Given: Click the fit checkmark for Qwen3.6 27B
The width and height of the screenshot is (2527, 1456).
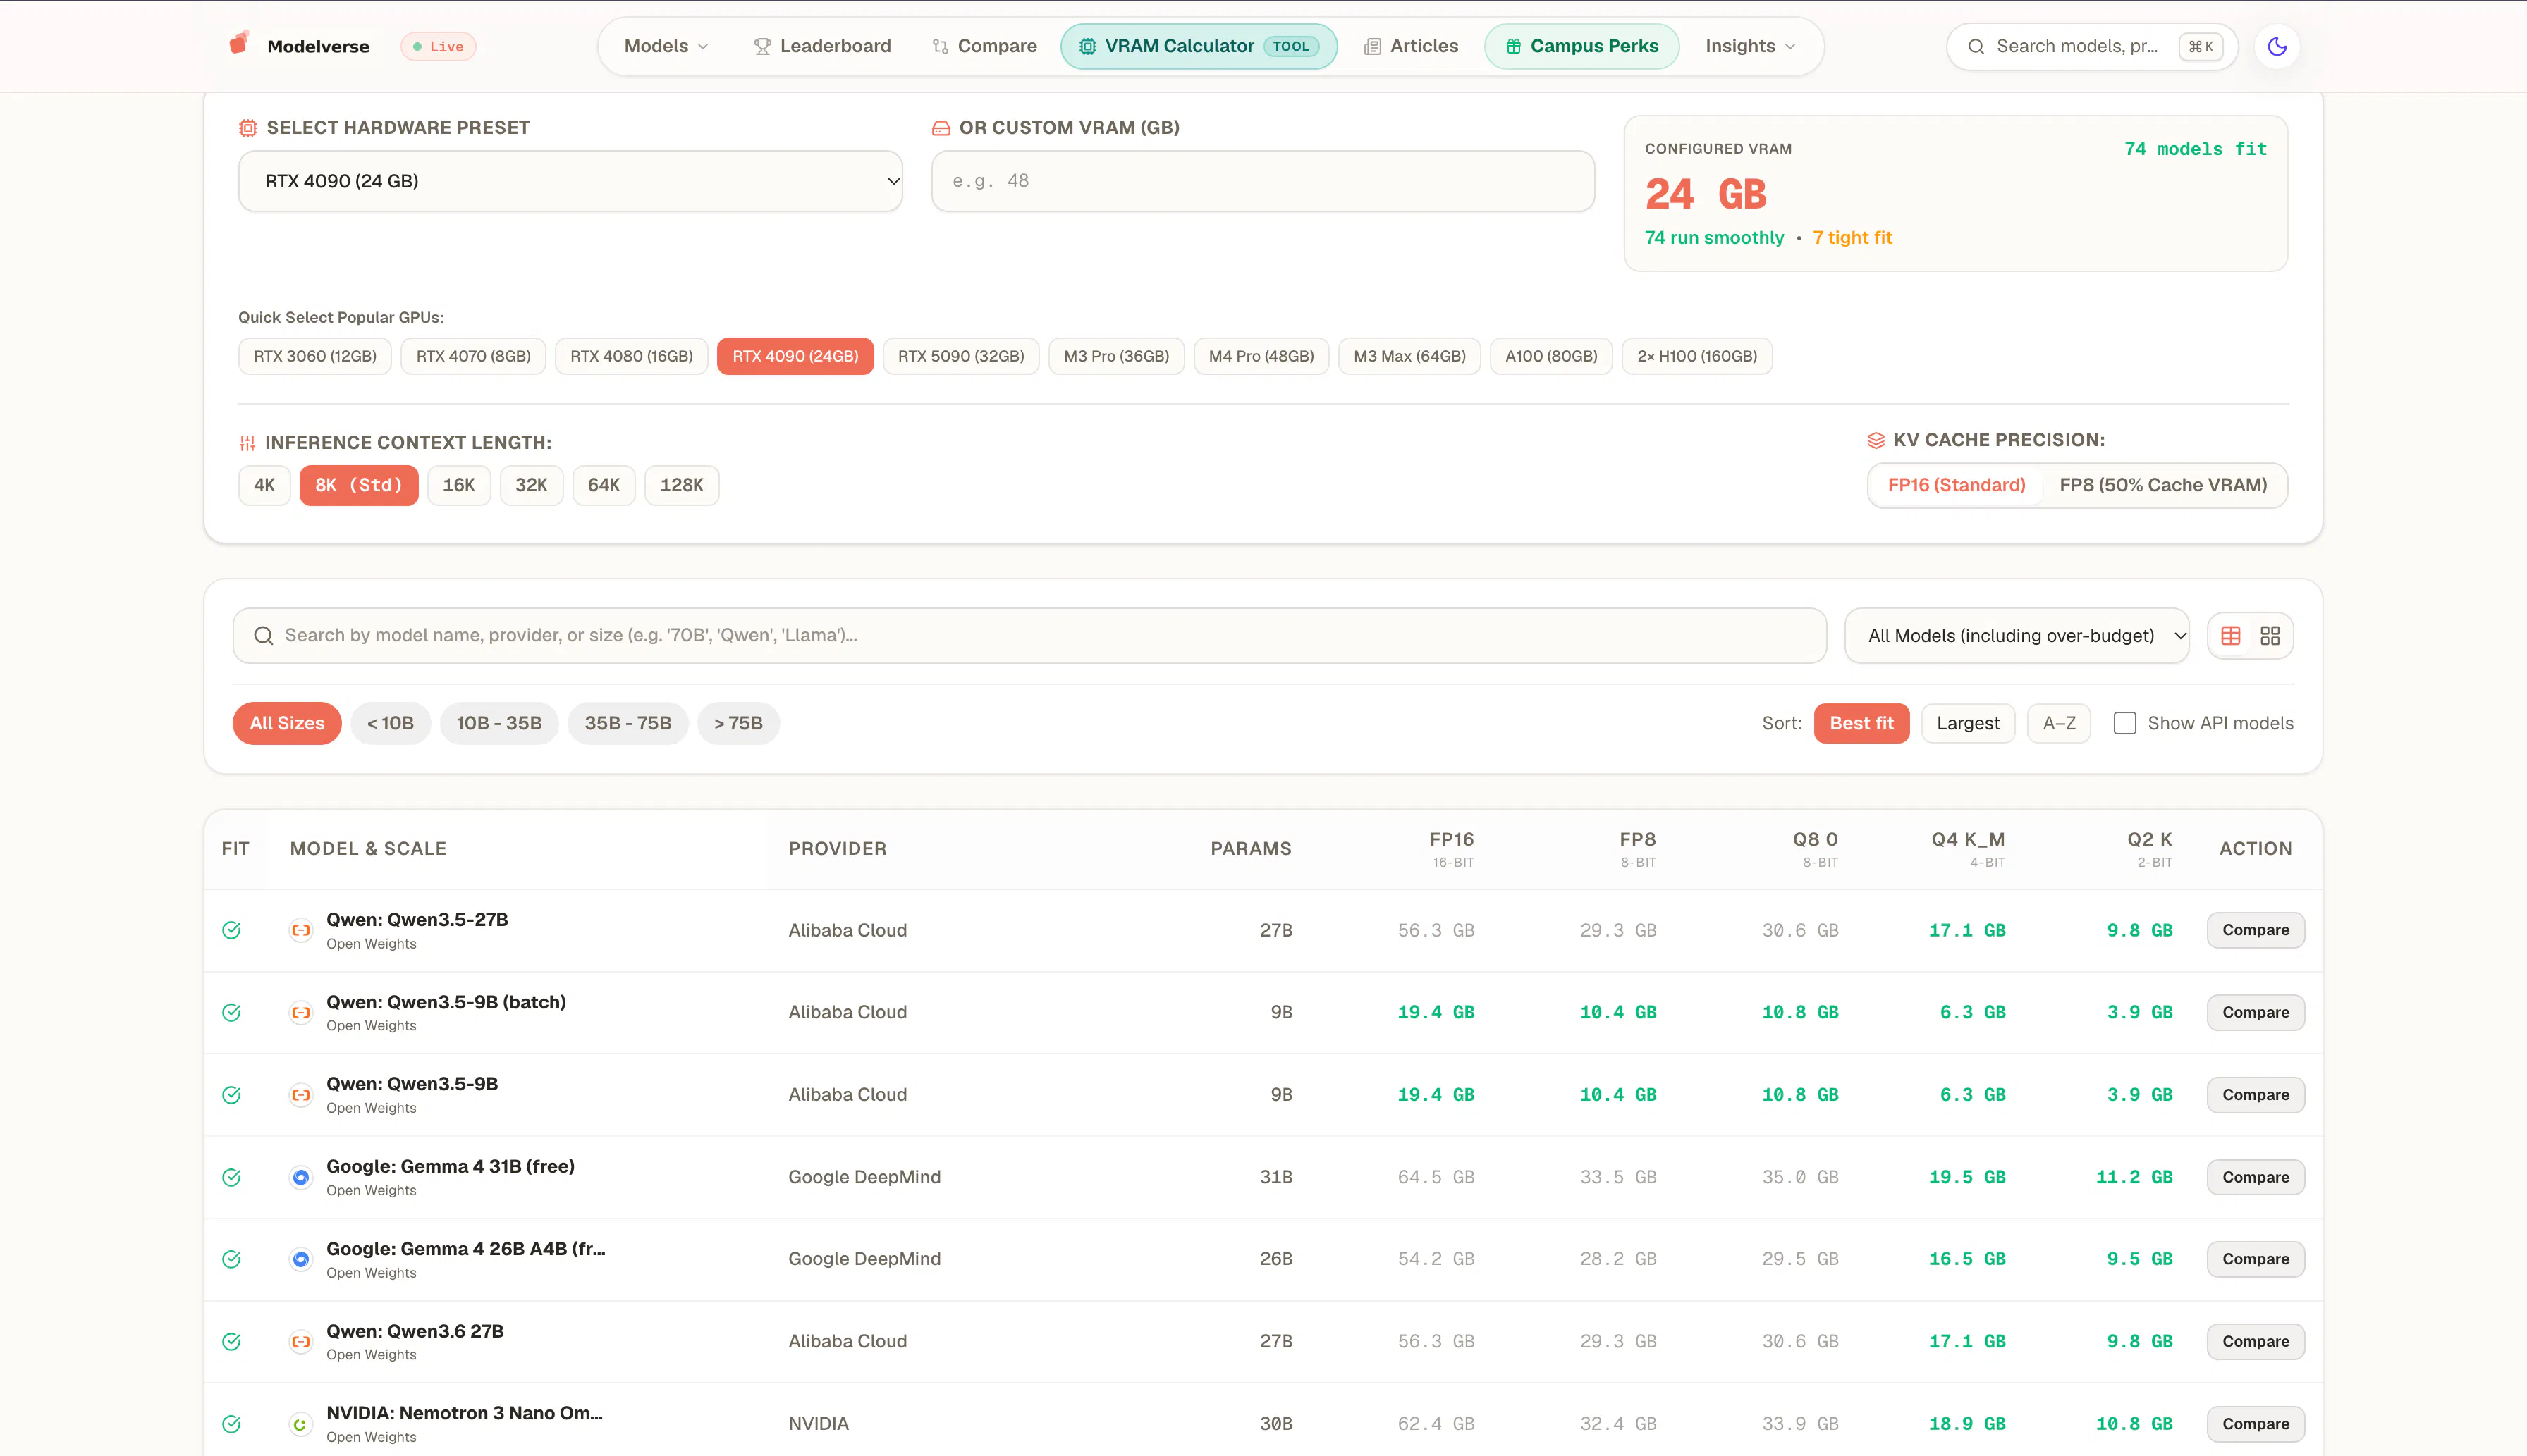Looking at the screenshot, I should (x=231, y=1342).
